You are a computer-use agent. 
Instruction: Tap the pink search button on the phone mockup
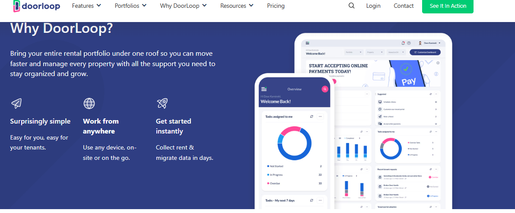[325, 89]
